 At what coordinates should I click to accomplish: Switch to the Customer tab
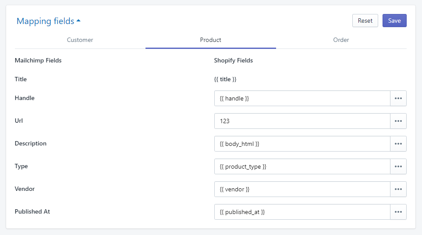click(80, 40)
